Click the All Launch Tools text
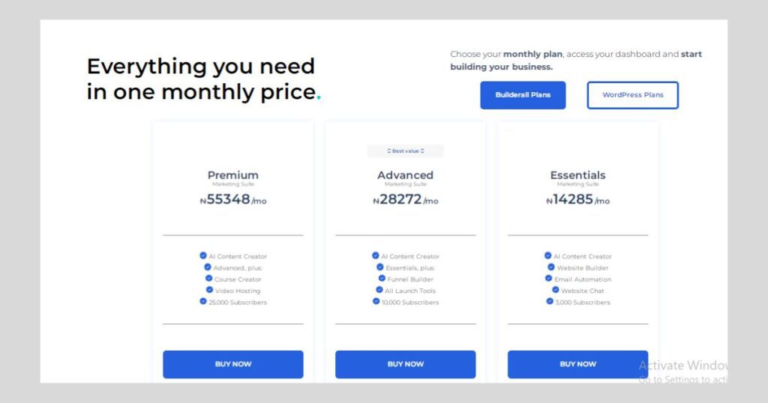This screenshot has height=403, width=768. tap(410, 291)
